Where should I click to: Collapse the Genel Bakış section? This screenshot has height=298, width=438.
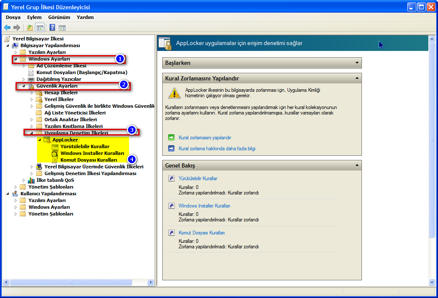pos(357,165)
